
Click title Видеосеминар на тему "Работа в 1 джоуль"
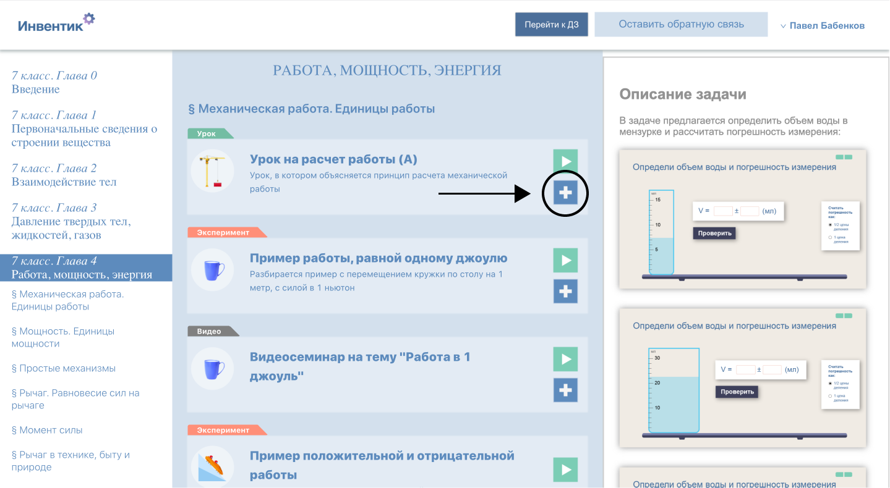[x=360, y=366]
